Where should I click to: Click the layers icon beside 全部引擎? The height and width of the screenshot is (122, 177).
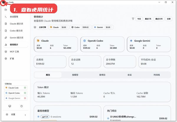pyautogui.click(x=35, y=27)
